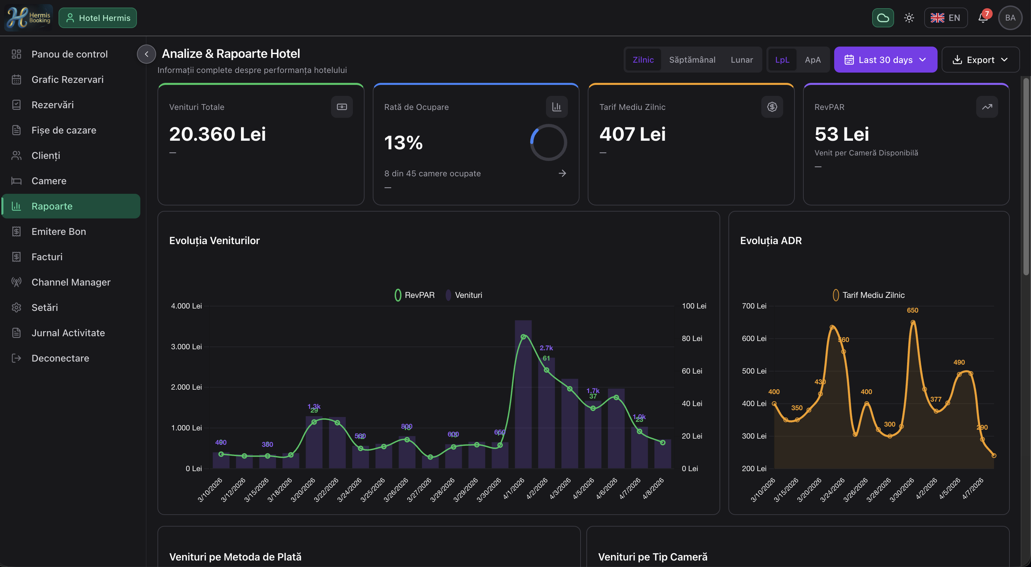
Task: Open the notifications bell
Action: point(983,18)
